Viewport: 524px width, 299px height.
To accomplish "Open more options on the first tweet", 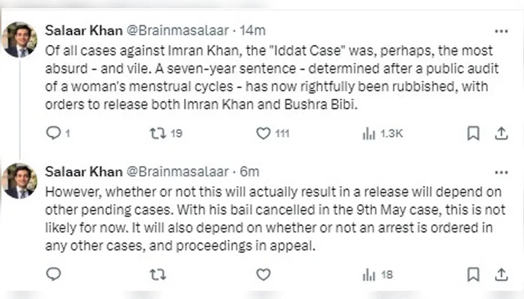I will coord(501,31).
